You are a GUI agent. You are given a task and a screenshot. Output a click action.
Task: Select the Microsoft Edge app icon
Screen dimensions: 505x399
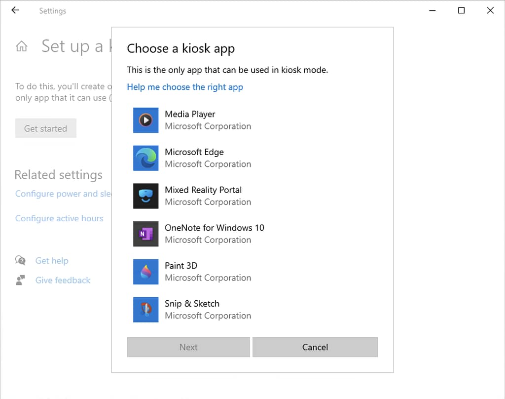(x=145, y=158)
